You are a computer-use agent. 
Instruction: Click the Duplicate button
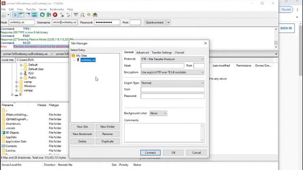click(x=107, y=141)
